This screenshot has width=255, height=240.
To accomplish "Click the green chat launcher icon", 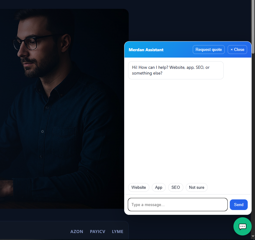I will point(242,226).
